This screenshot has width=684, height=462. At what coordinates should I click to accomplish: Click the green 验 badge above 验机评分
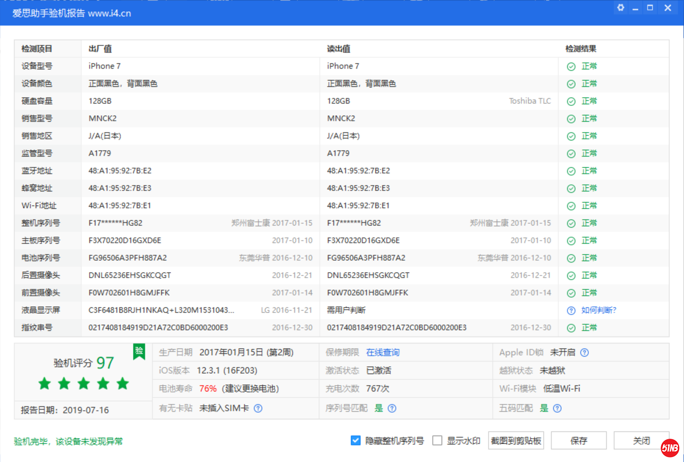coord(138,352)
